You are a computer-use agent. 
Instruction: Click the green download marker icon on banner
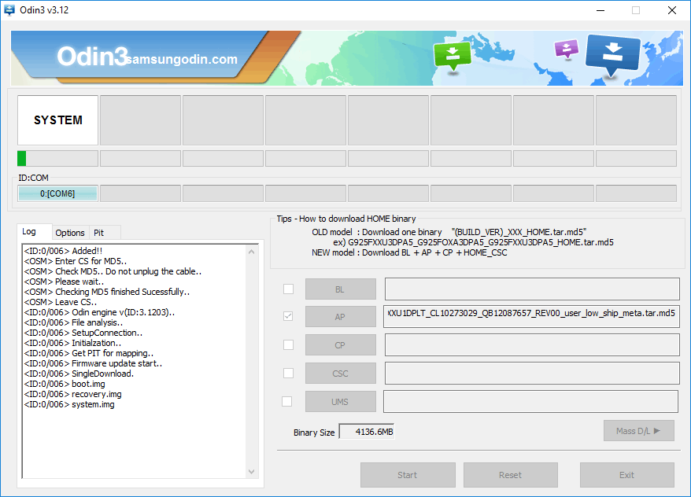point(453,56)
